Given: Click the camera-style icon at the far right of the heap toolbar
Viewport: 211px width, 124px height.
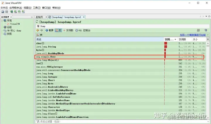Looking at the screenshot, I should [x=206, y=30].
